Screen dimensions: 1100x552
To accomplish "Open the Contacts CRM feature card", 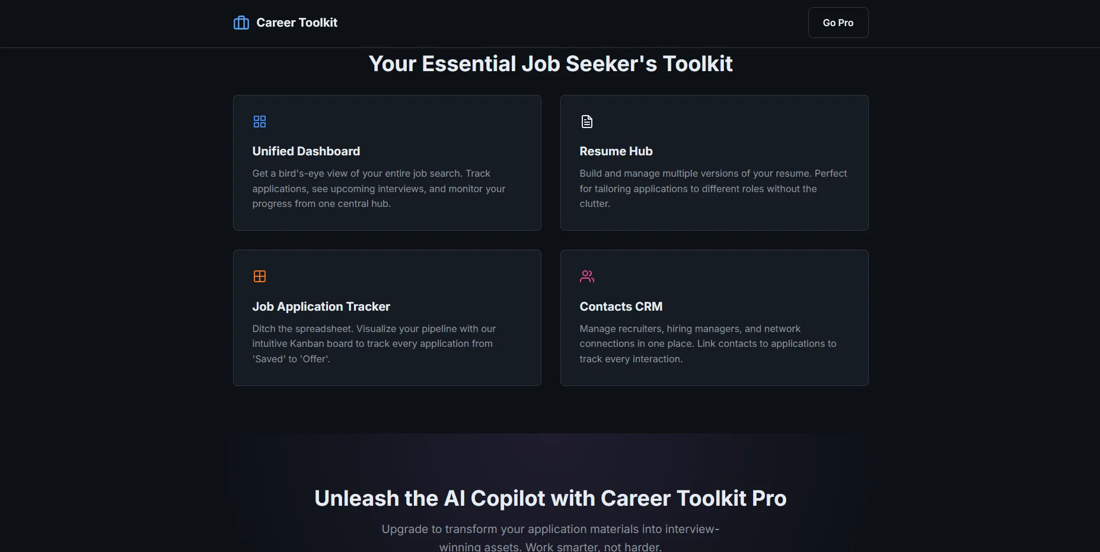I will [714, 318].
